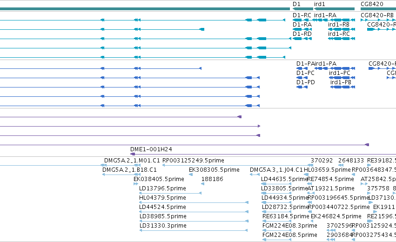396x242 pixels.
Task: Click the ird1-PA protein label
Action: [325, 64]
